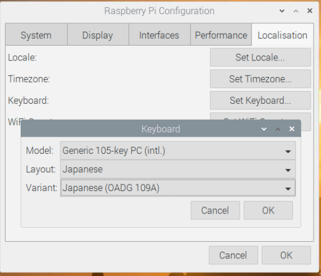The image size is (321, 276).
Task: Cancel the Keyboard dialog
Action: (x=215, y=210)
